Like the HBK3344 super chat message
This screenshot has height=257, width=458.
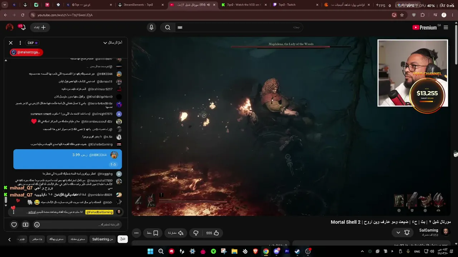pyautogui.click(x=113, y=164)
